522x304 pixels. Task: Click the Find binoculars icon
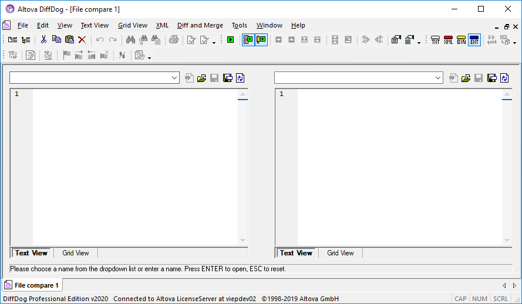click(x=130, y=40)
